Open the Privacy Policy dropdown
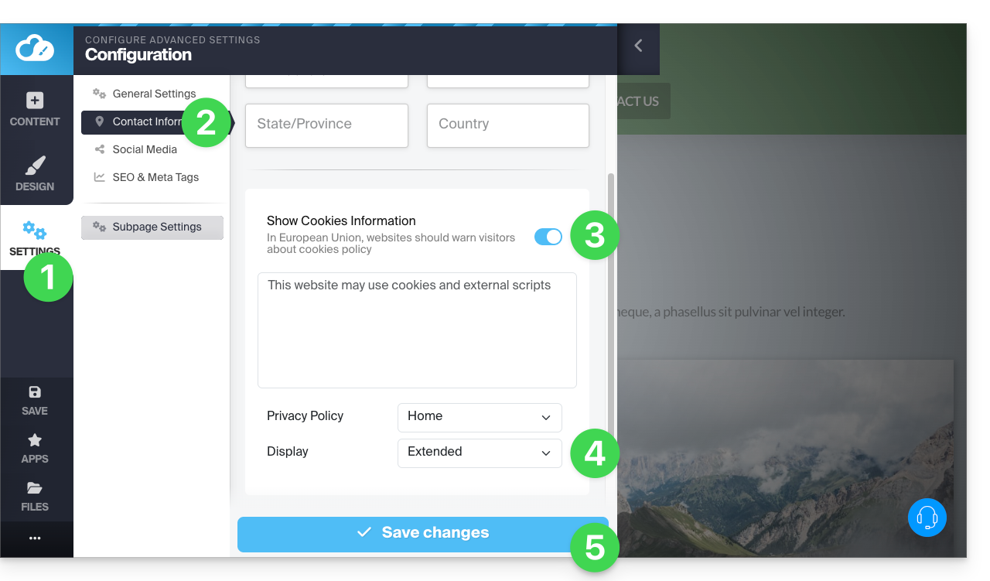The image size is (990, 581). tap(480, 417)
